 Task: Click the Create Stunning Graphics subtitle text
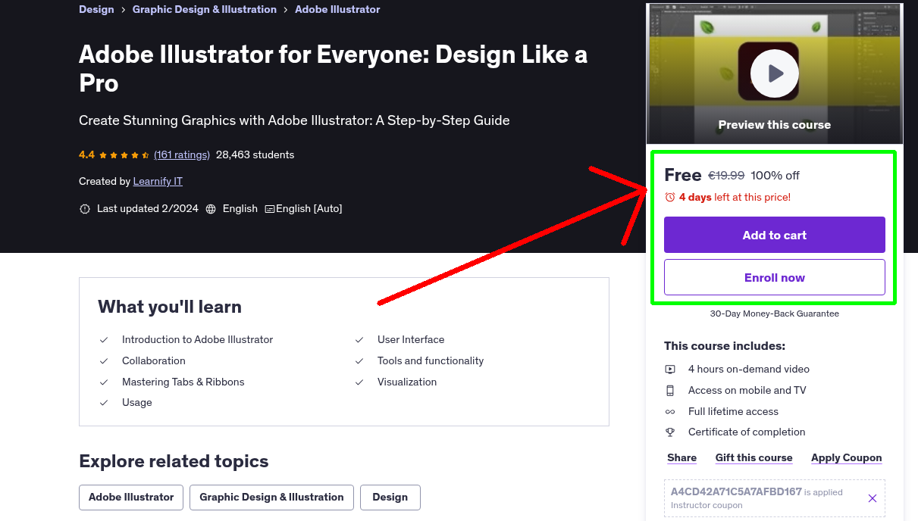[294, 120]
